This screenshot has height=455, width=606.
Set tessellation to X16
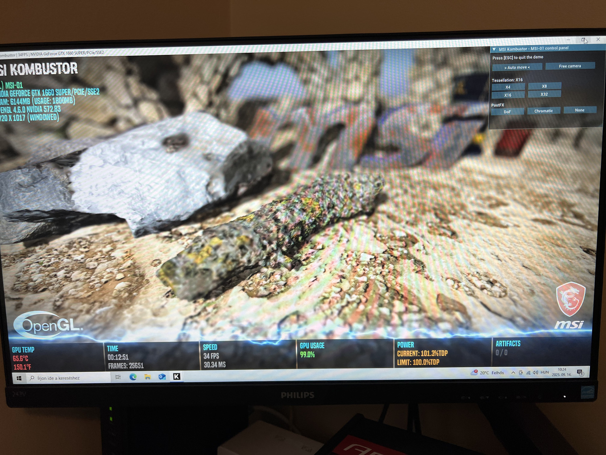[508, 95]
